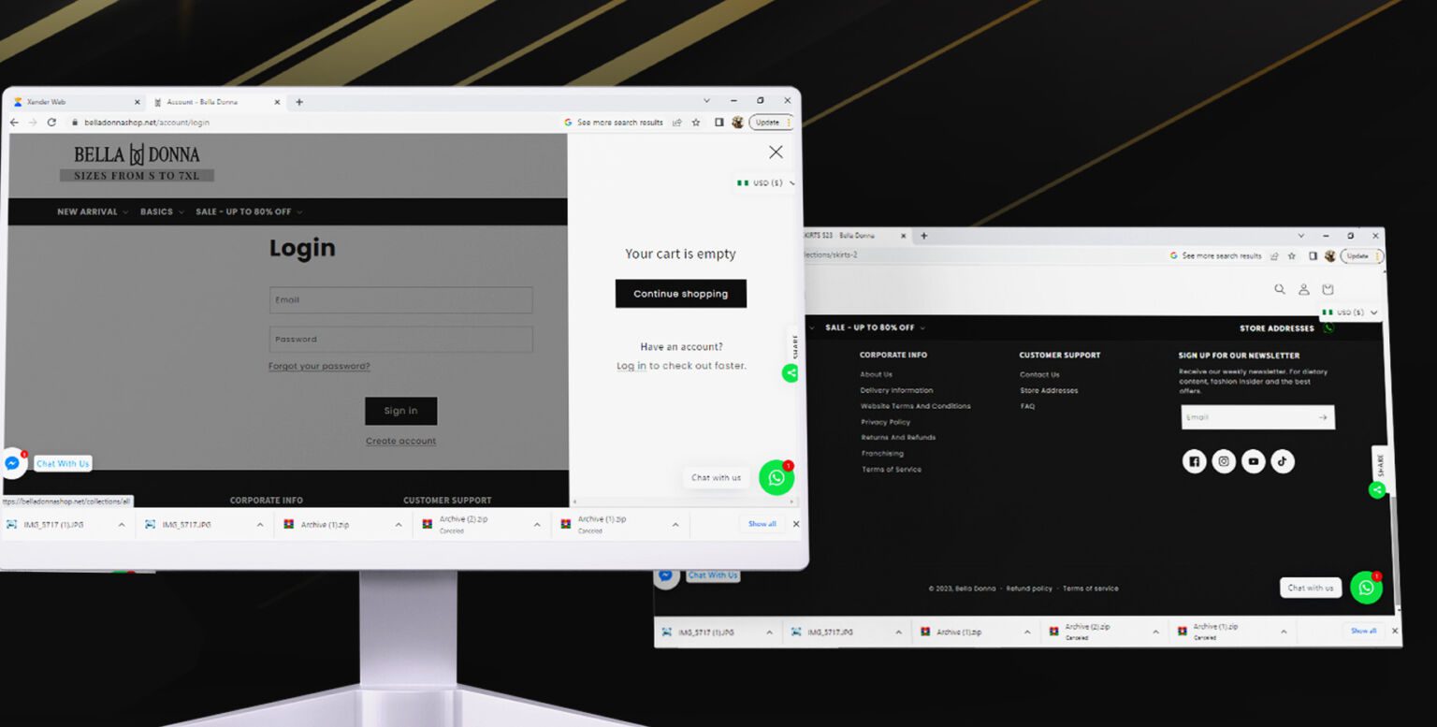Click the SHARE side tab in Skirts window

1380,465
